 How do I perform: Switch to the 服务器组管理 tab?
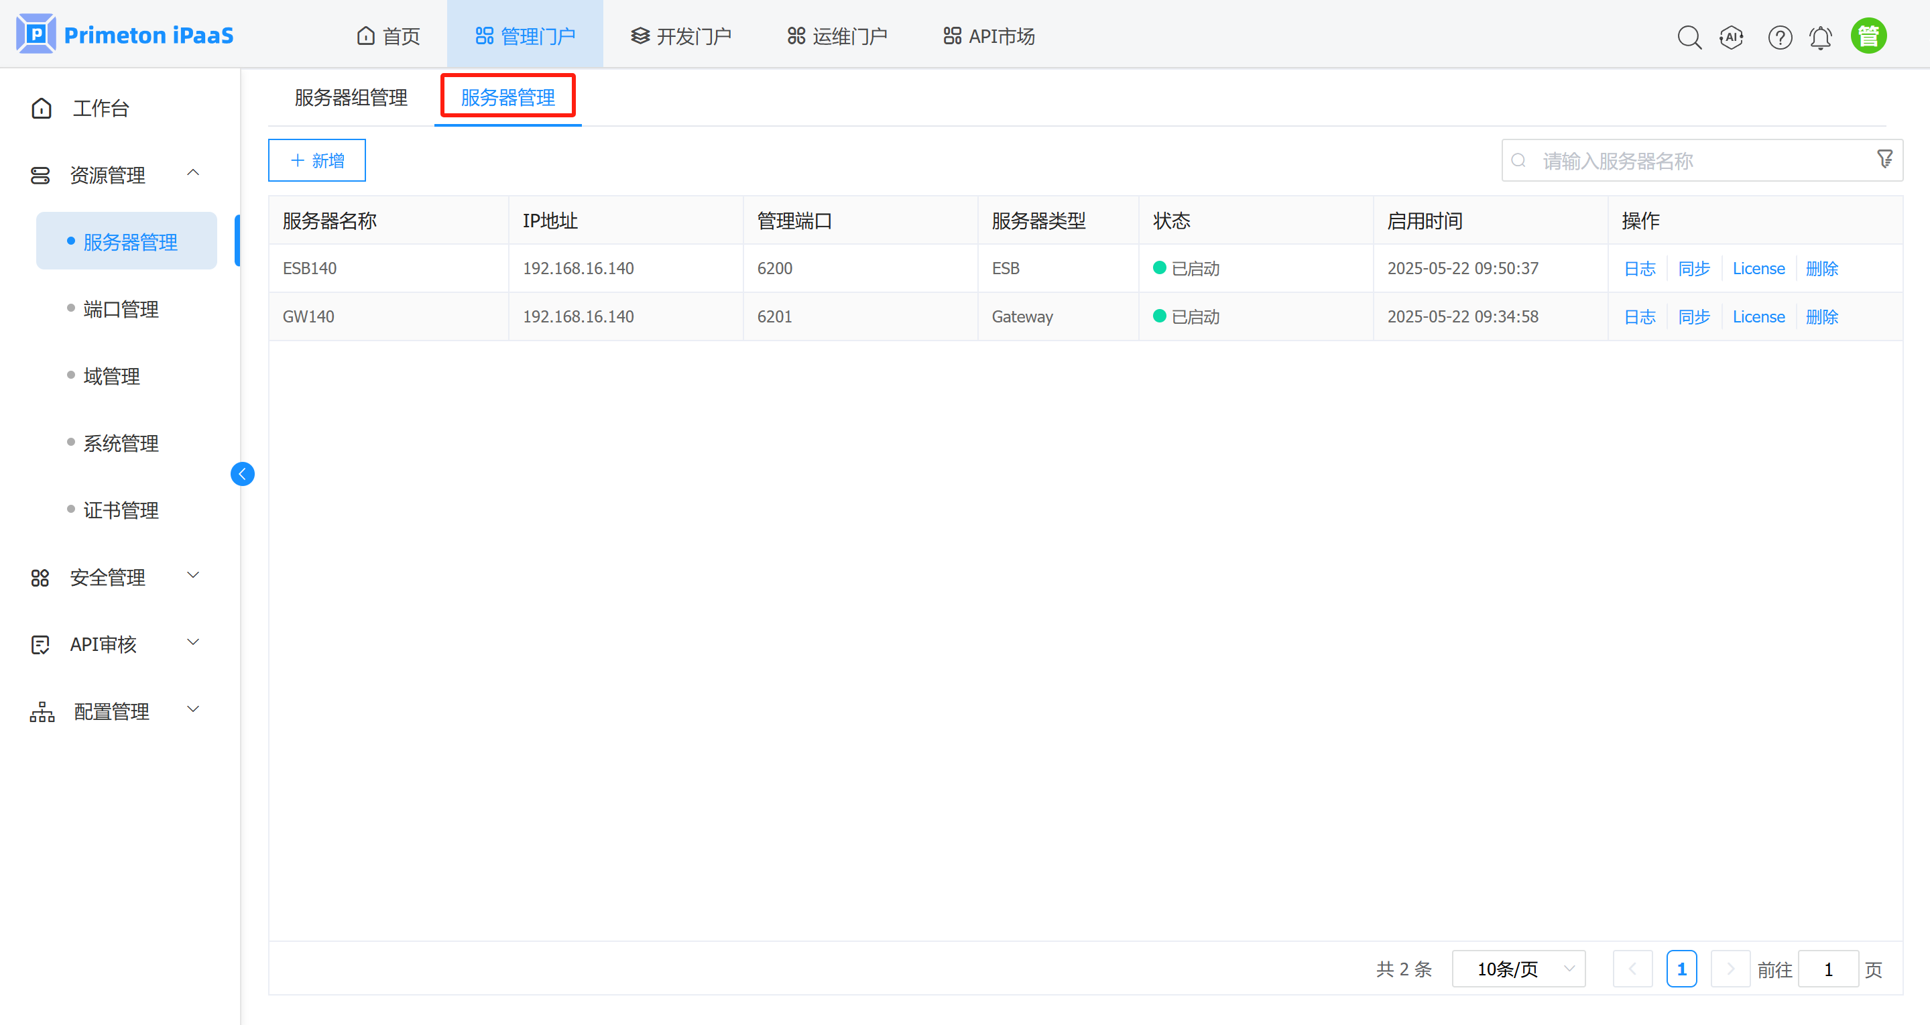[350, 97]
